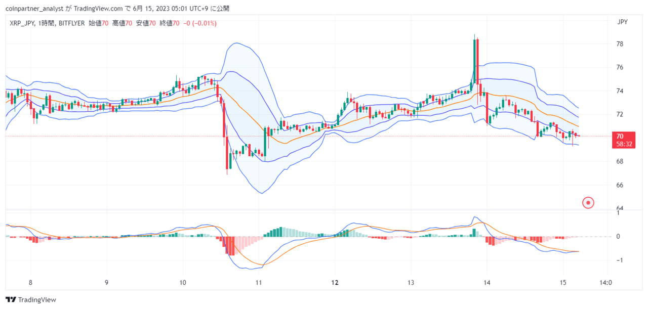Click the 14:0 time label on time axis

click(x=605, y=283)
